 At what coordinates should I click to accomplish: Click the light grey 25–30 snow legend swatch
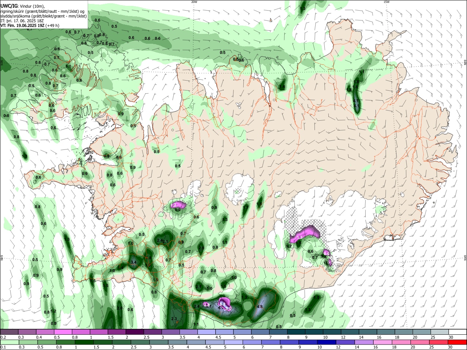[440, 332]
